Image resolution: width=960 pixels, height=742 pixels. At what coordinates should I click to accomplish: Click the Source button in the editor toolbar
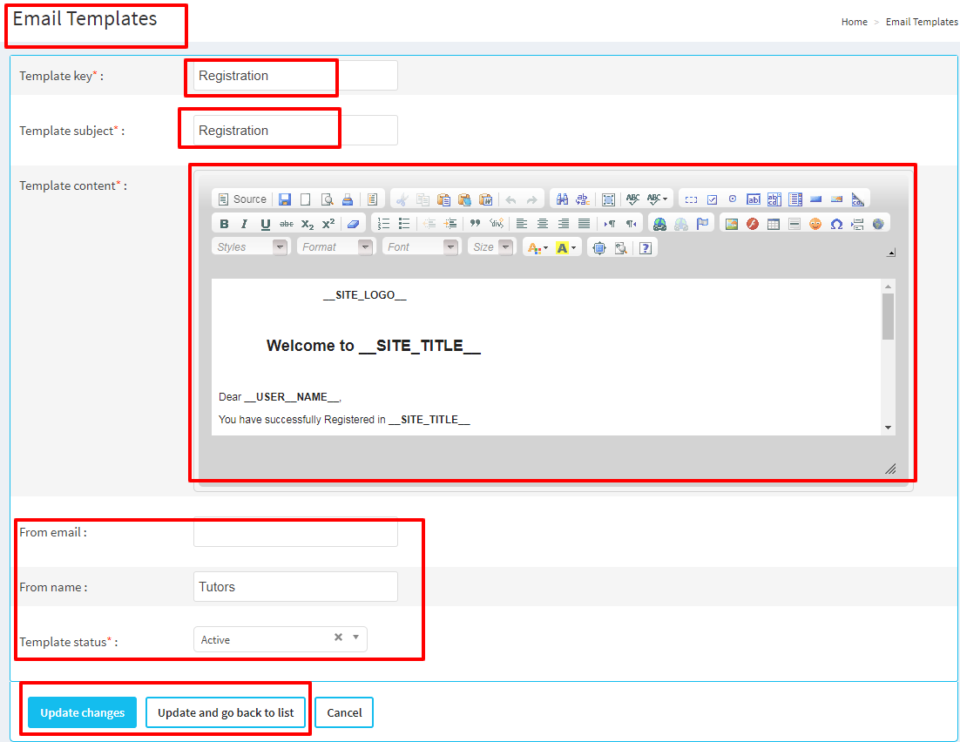242,199
